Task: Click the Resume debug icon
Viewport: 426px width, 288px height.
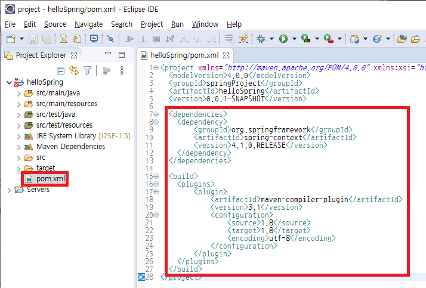Action: 129,39
